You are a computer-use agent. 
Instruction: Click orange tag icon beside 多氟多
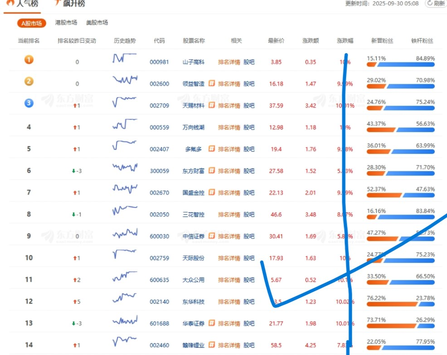pyautogui.click(x=211, y=149)
